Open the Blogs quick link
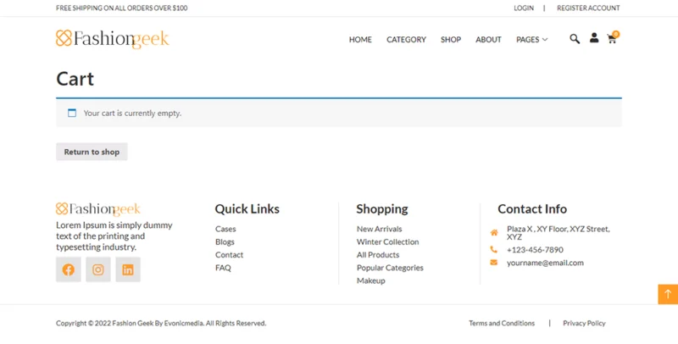 225,242
